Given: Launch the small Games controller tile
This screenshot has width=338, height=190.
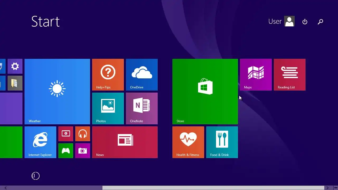Looking at the screenshot, I should [66, 151].
